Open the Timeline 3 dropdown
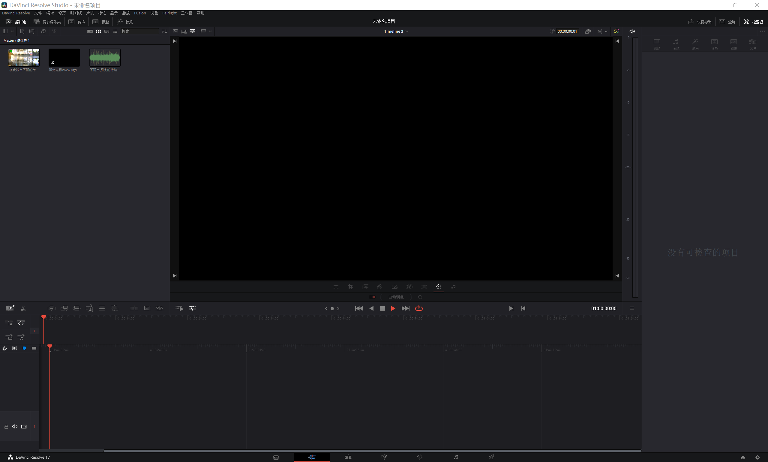The height and width of the screenshot is (462, 768). (x=396, y=31)
